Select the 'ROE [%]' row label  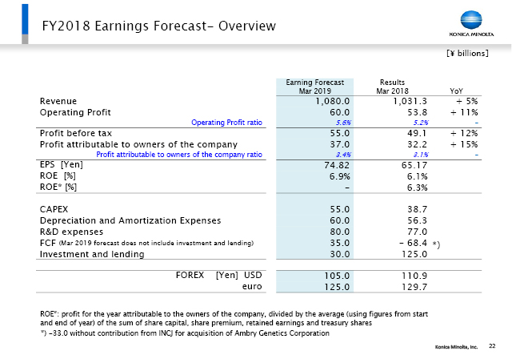58,176
